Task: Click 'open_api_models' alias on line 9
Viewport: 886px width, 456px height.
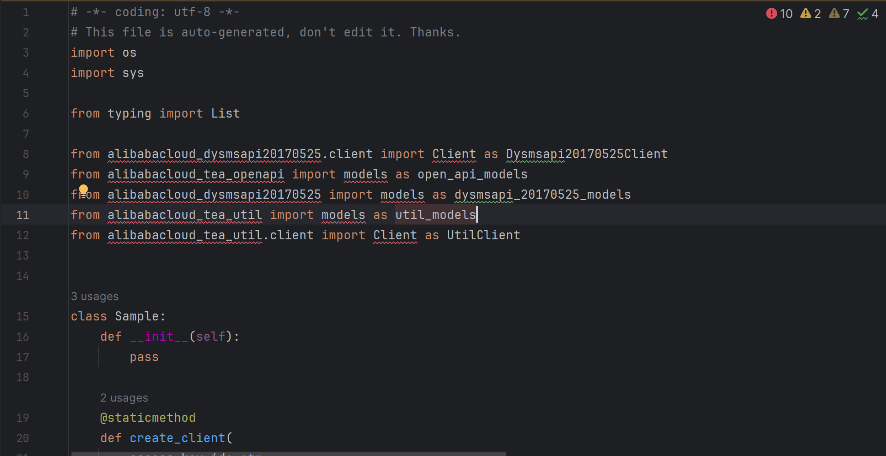Action: point(472,174)
